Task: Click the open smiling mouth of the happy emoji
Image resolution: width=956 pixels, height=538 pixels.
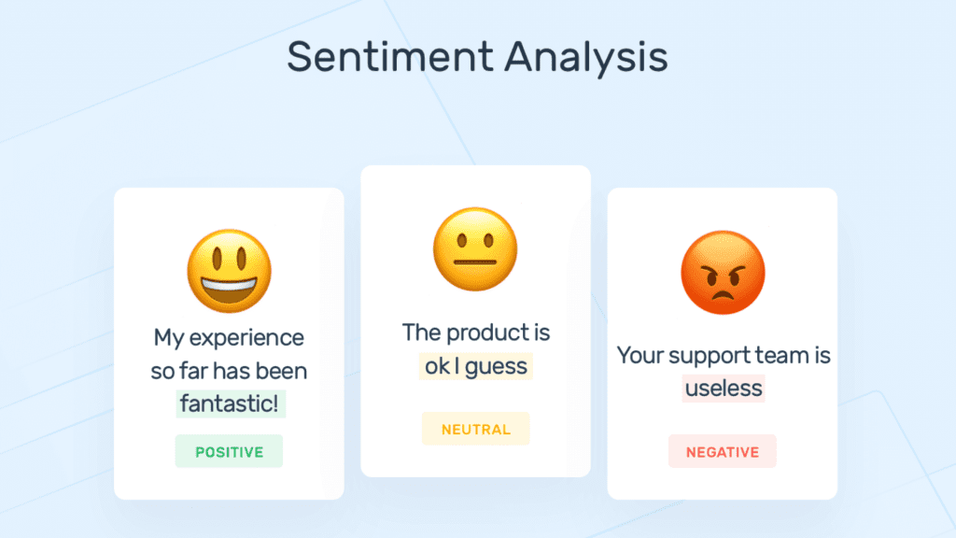Action: (229, 289)
